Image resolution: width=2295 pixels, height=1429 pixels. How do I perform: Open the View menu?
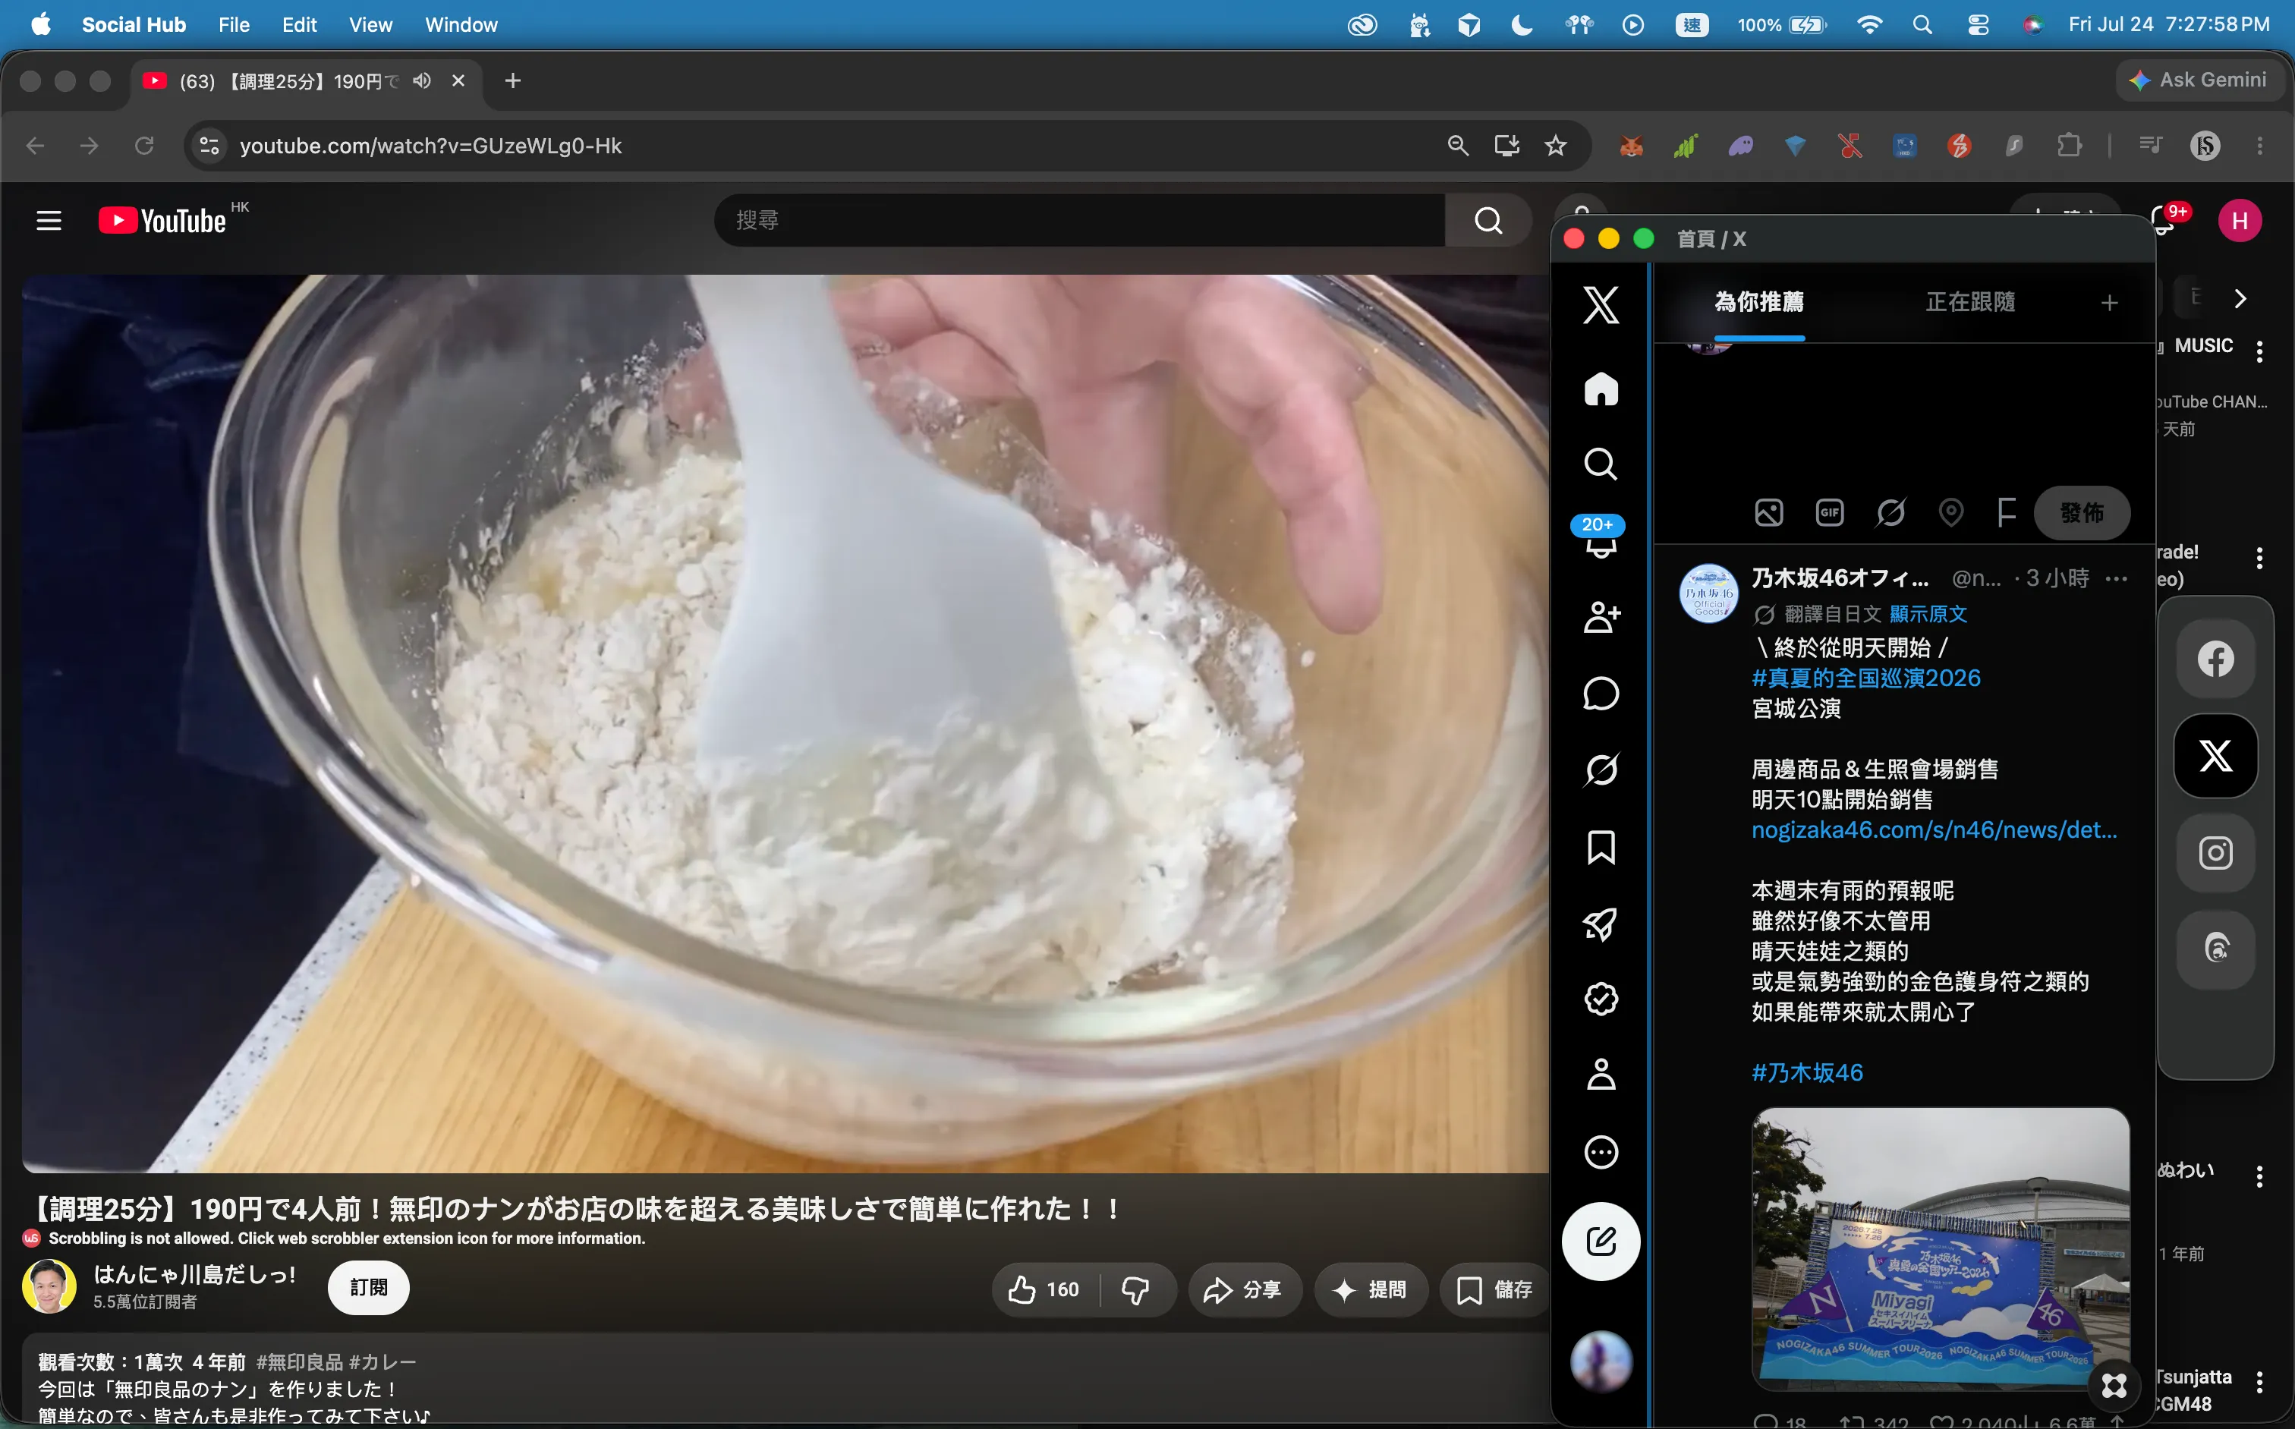click(x=370, y=24)
